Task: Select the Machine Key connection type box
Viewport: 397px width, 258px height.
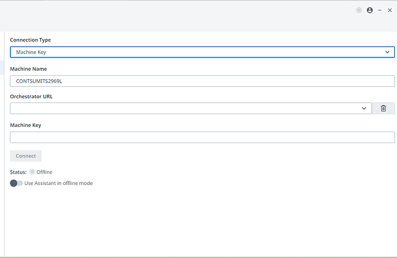Action: coord(196,52)
